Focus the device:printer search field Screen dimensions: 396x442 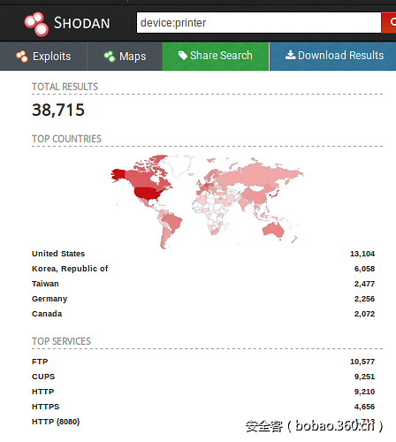[x=259, y=23]
